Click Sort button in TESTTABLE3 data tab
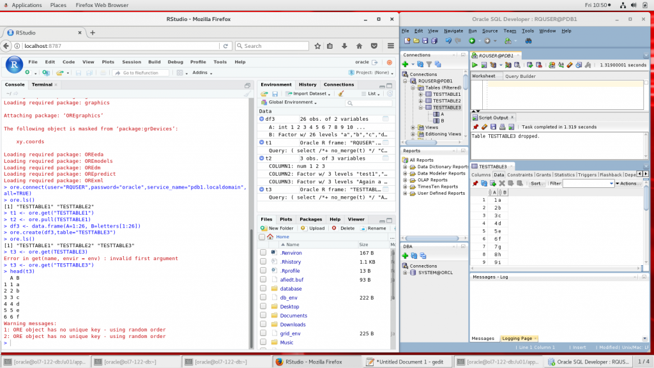654x368 pixels. [536, 183]
